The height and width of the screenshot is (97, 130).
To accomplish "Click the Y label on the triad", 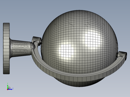I will pos(7,84).
